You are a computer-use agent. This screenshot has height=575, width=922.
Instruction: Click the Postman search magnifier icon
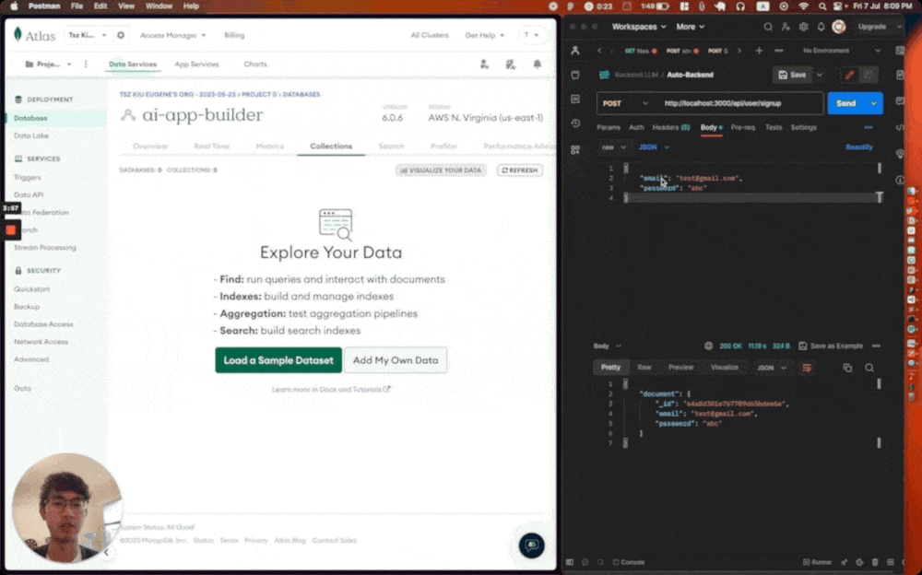[768, 27]
